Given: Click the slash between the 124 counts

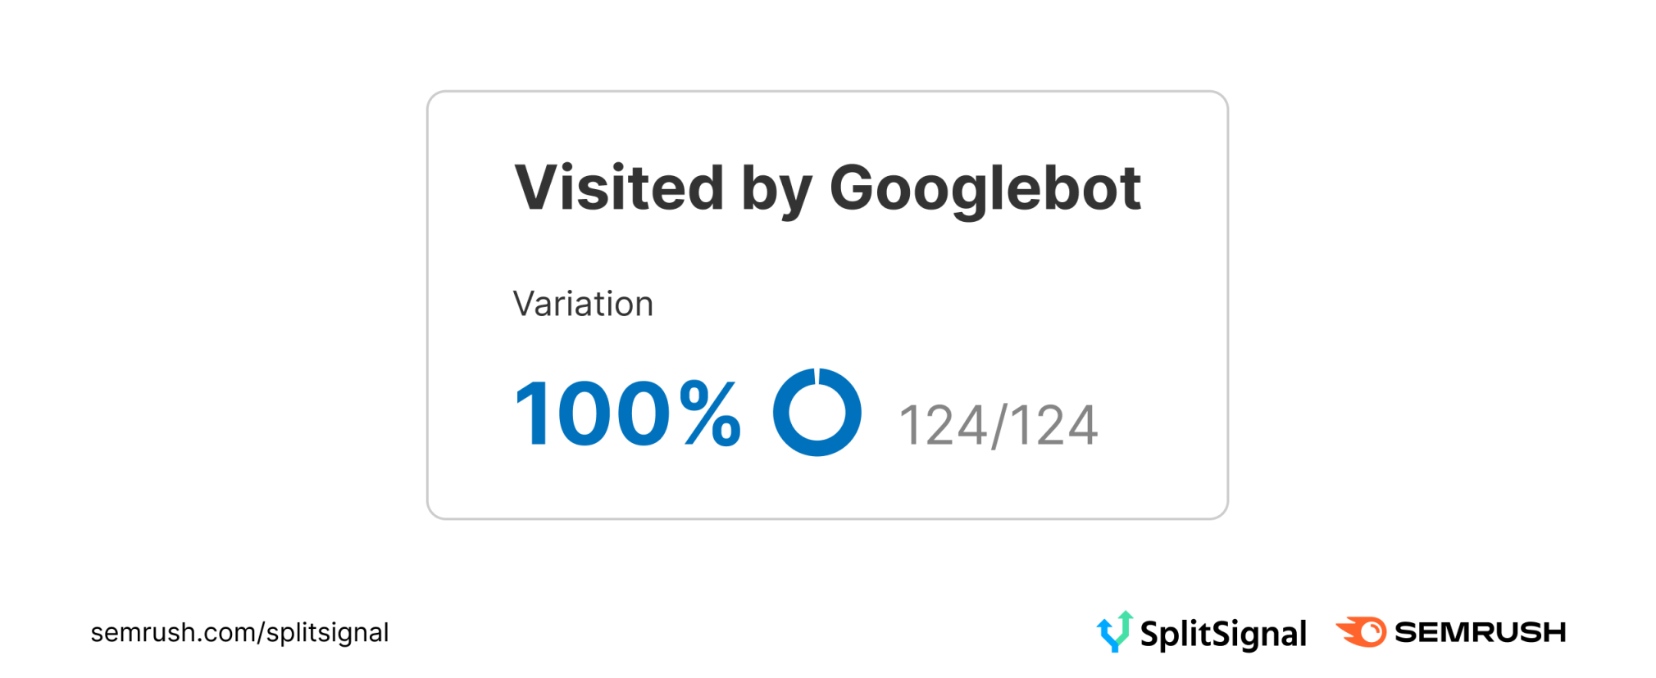Looking at the screenshot, I should click(x=999, y=426).
